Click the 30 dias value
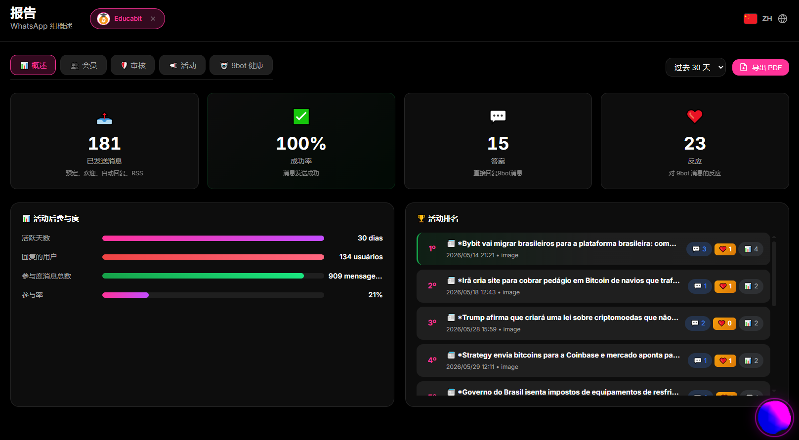This screenshot has height=440, width=799. (370, 238)
